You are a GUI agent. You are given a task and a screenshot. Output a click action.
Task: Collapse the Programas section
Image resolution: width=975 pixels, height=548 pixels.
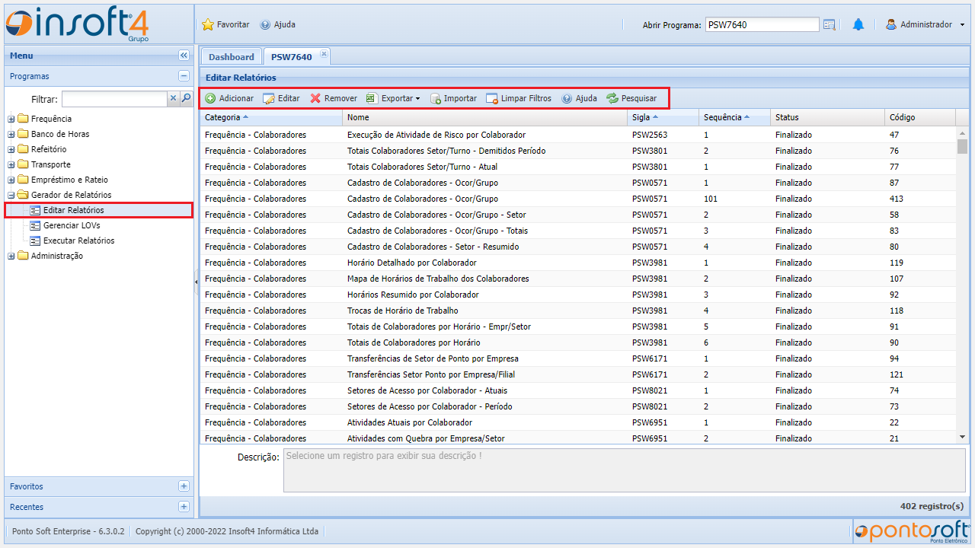(184, 76)
